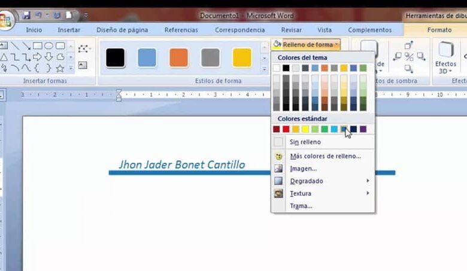Open the Inicio tab
The width and height of the screenshot is (467, 271).
pyautogui.click(x=34, y=30)
